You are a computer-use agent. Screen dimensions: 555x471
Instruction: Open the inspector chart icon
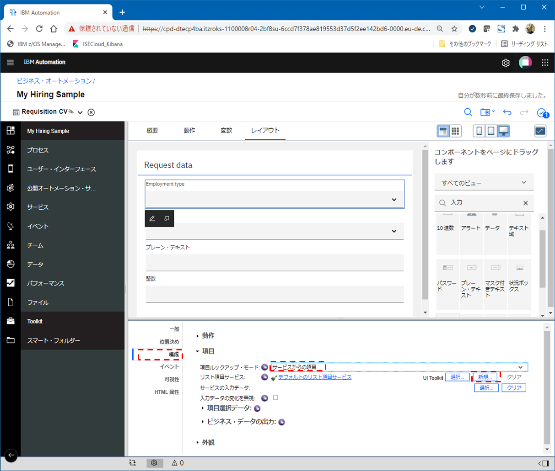point(540,131)
